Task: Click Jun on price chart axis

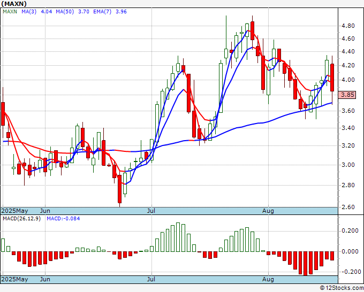Action: 45,211
